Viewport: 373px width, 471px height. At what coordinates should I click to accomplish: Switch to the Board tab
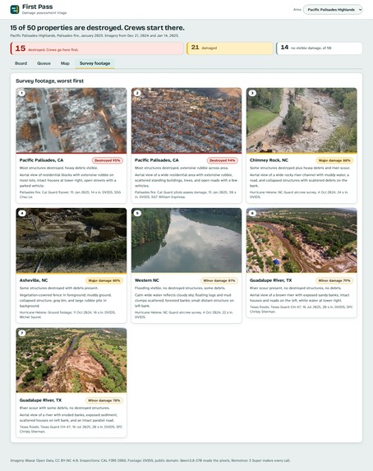coord(21,63)
